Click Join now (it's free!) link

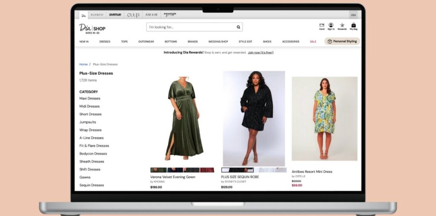pyautogui.click(x=261, y=52)
